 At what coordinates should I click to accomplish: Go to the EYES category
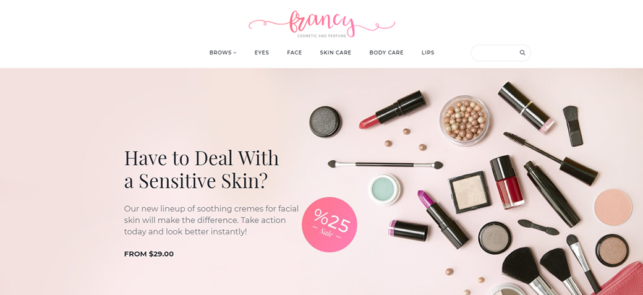[x=262, y=53]
